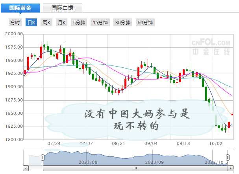Click the 09/04 date axis label
Viewport: 239px width, 174px height.
tap(151, 143)
